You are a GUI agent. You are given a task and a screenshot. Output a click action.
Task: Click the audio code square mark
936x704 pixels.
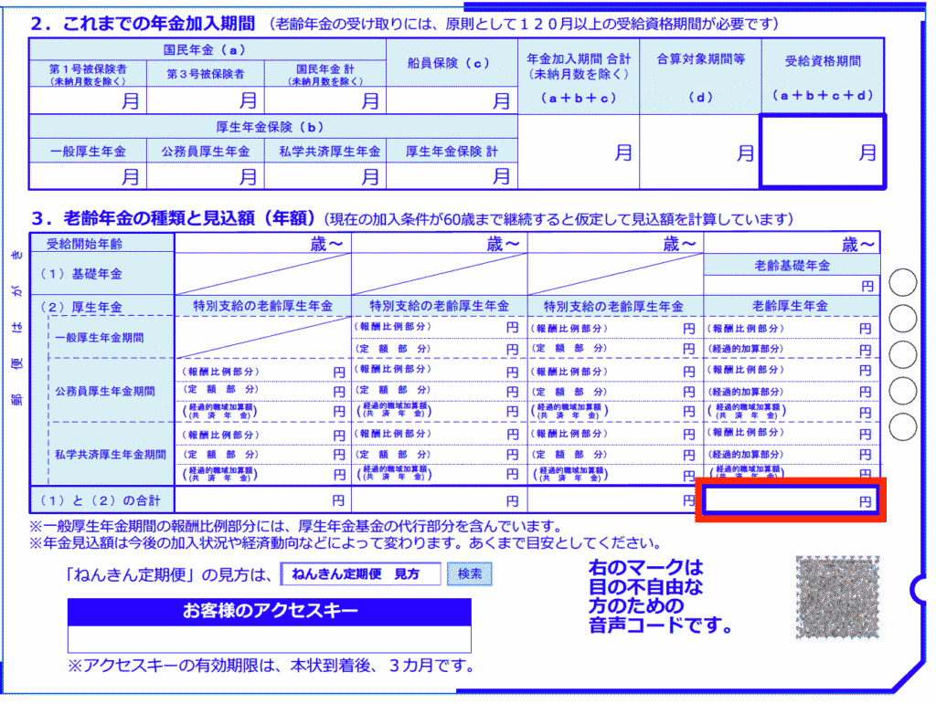click(x=837, y=596)
